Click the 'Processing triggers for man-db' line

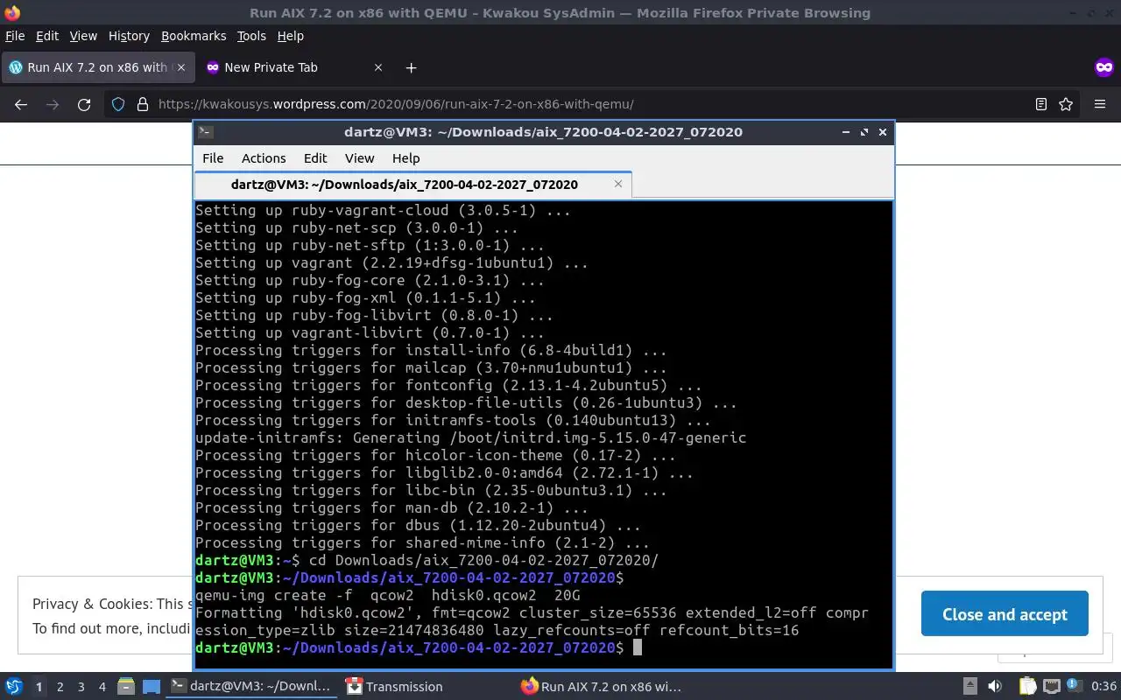coord(391,507)
